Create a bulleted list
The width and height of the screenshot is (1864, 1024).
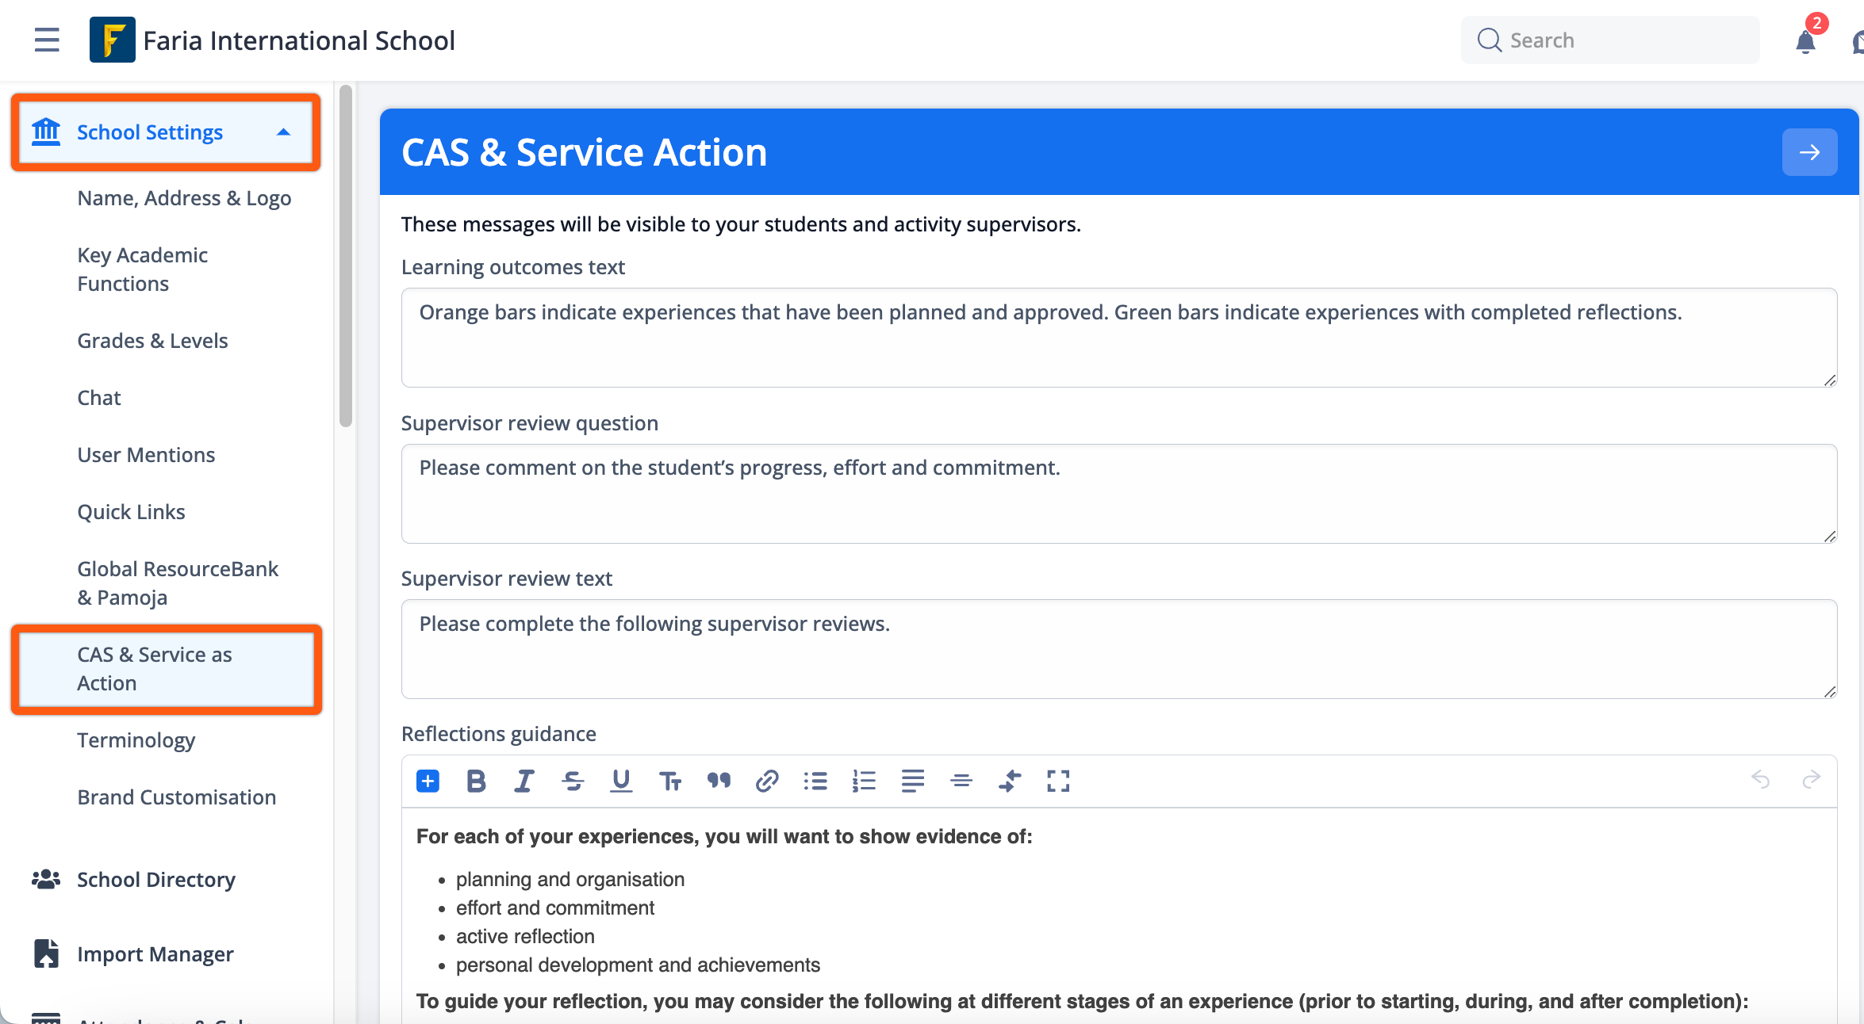tap(815, 781)
